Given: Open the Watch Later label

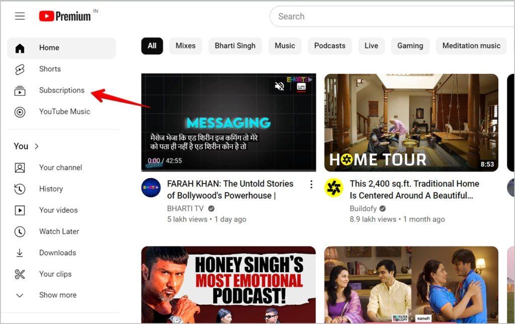Looking at the screenshot, I should 59,232.
